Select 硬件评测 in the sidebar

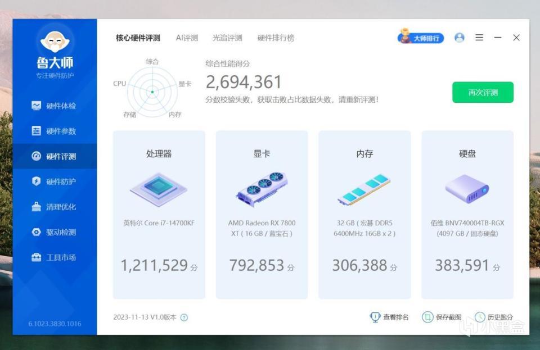click(x=55, y=156)
